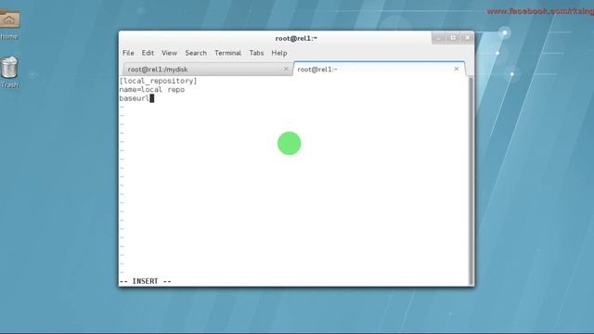Click the name=local repo line
Viewport: 594px width, 334px height.
pyautogui.click(x=152, y=90)
